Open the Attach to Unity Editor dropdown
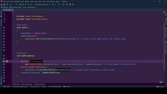The height and width of the screenshot is (94, 167). [42, 5]
